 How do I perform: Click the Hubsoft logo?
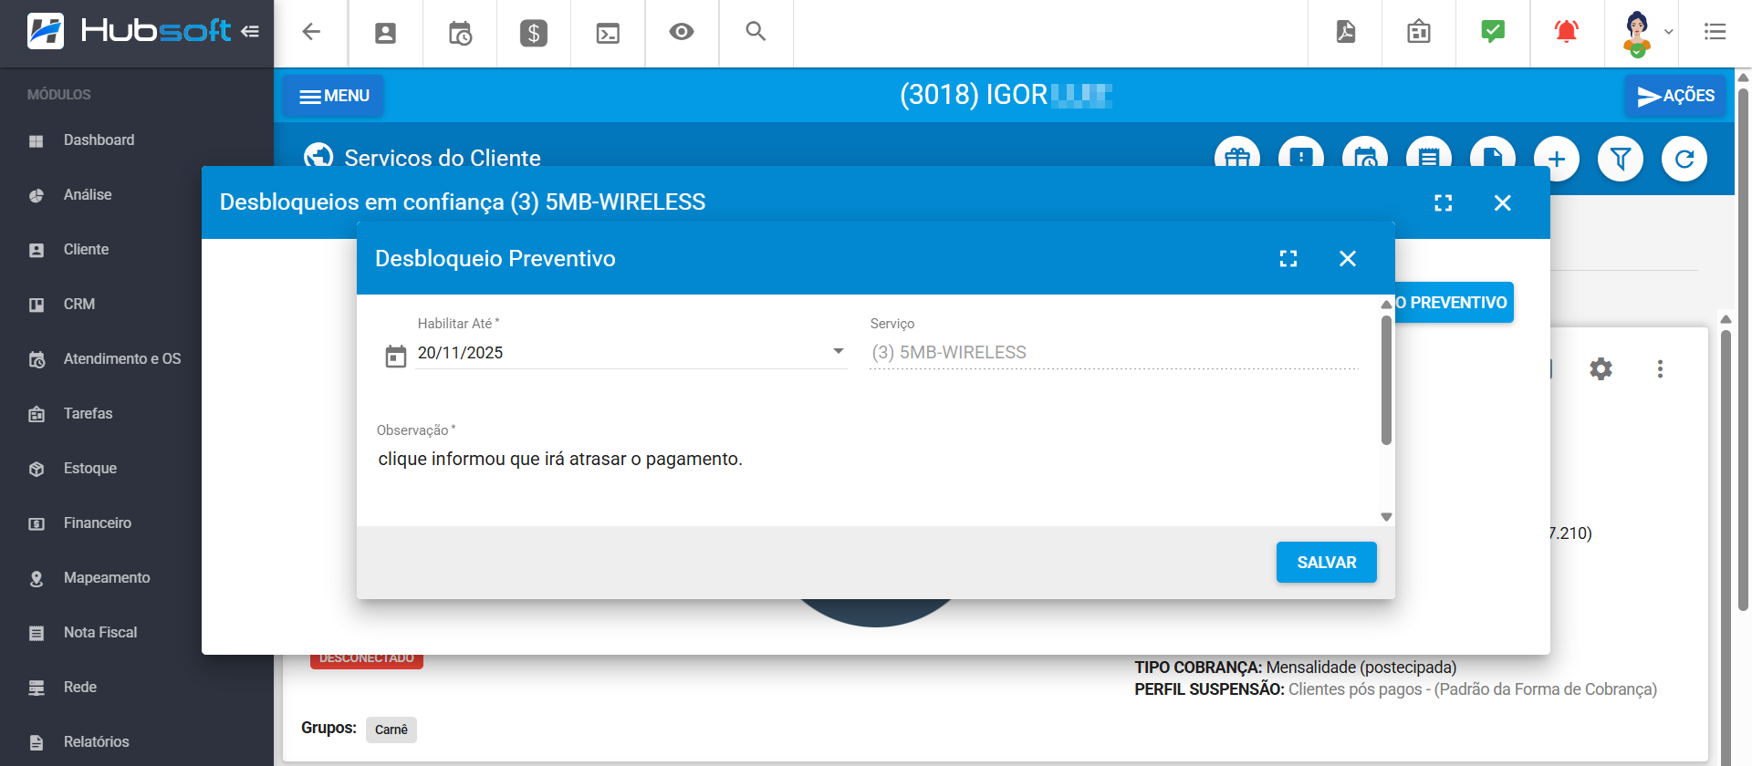130,31
